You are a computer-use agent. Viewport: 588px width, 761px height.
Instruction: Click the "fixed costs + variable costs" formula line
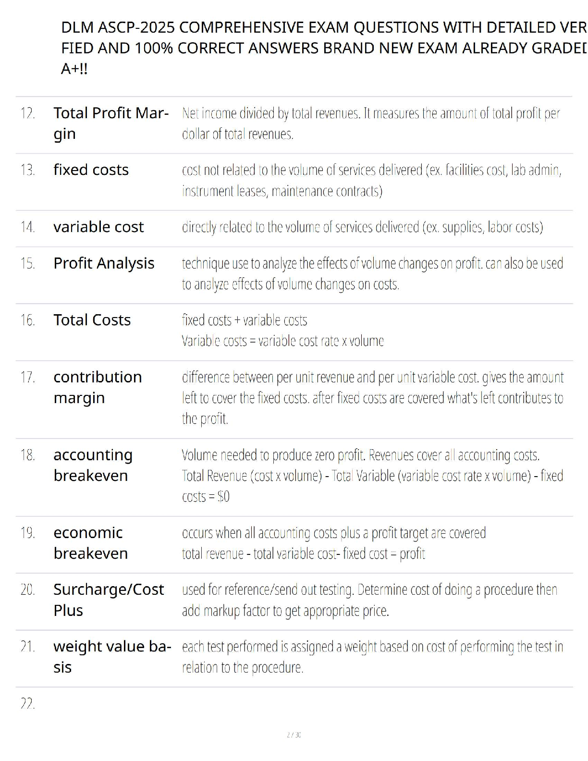245,320
